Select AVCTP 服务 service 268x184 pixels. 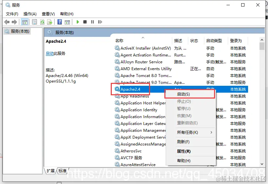[131, 158]
